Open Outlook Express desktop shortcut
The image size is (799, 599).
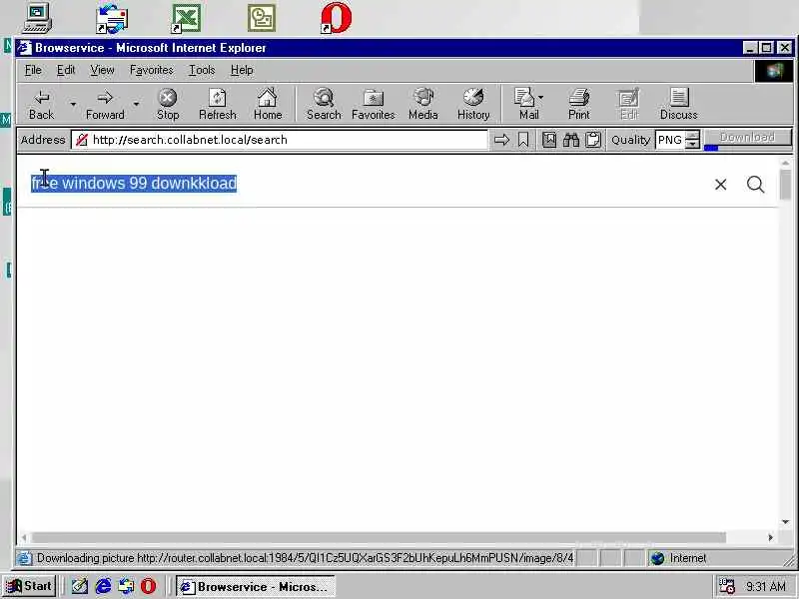click(112, 19)
